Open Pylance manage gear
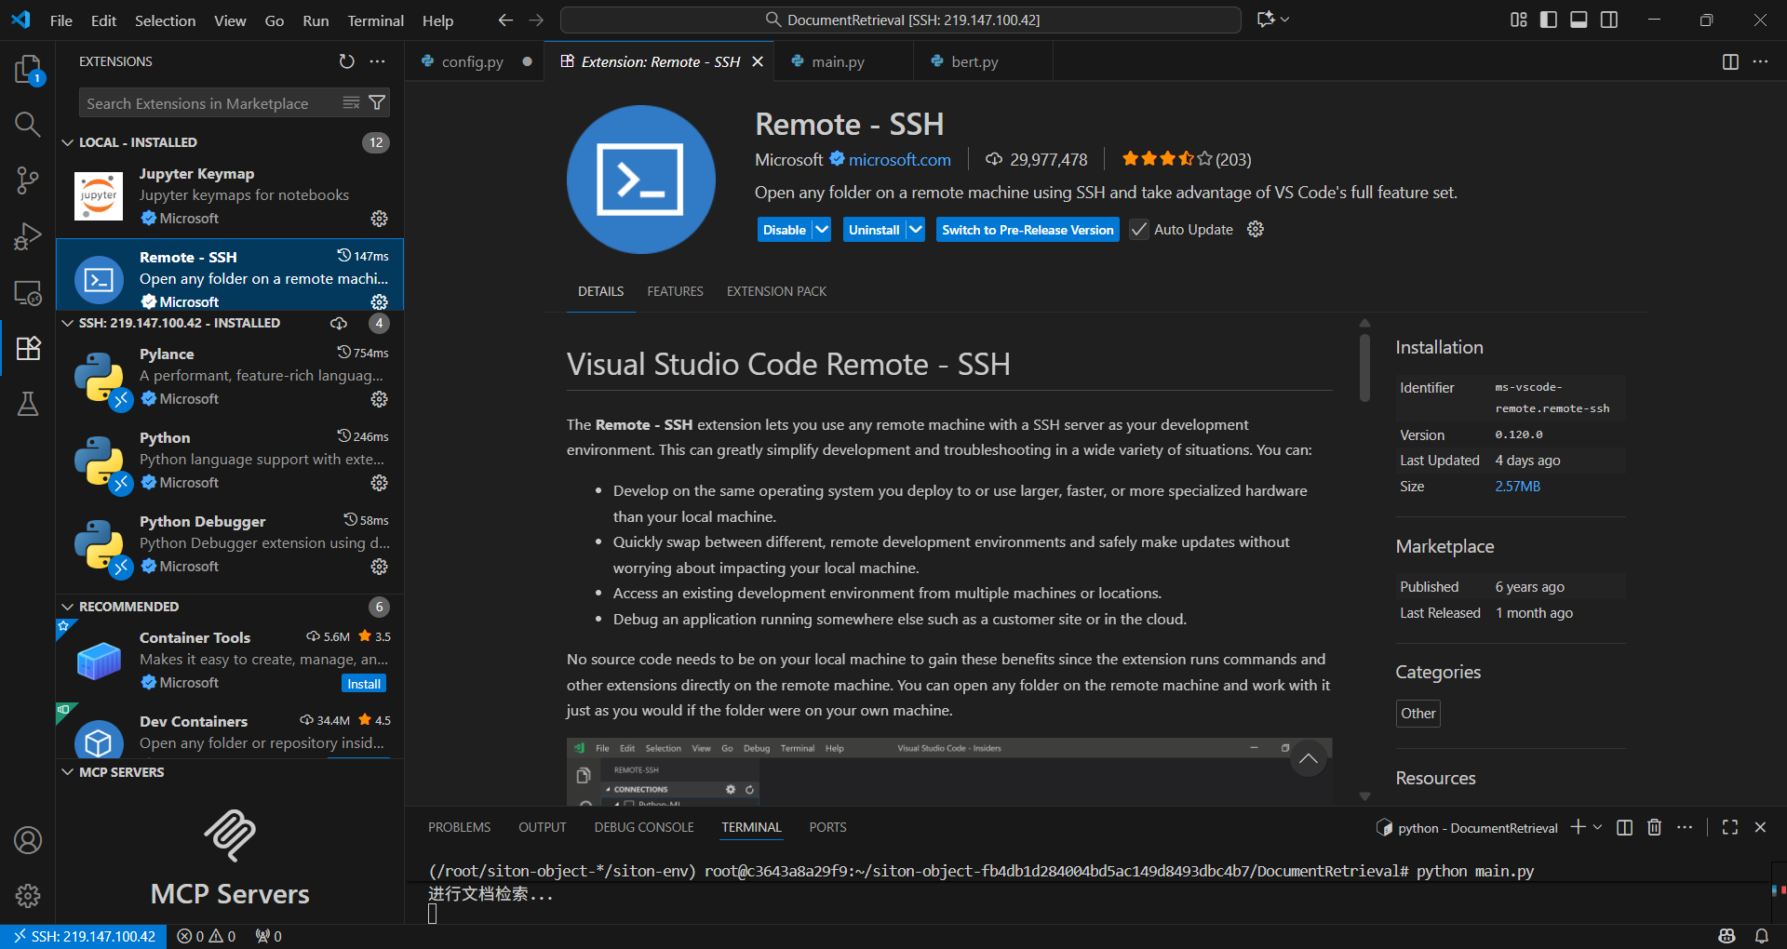 [x=379, y=399]
